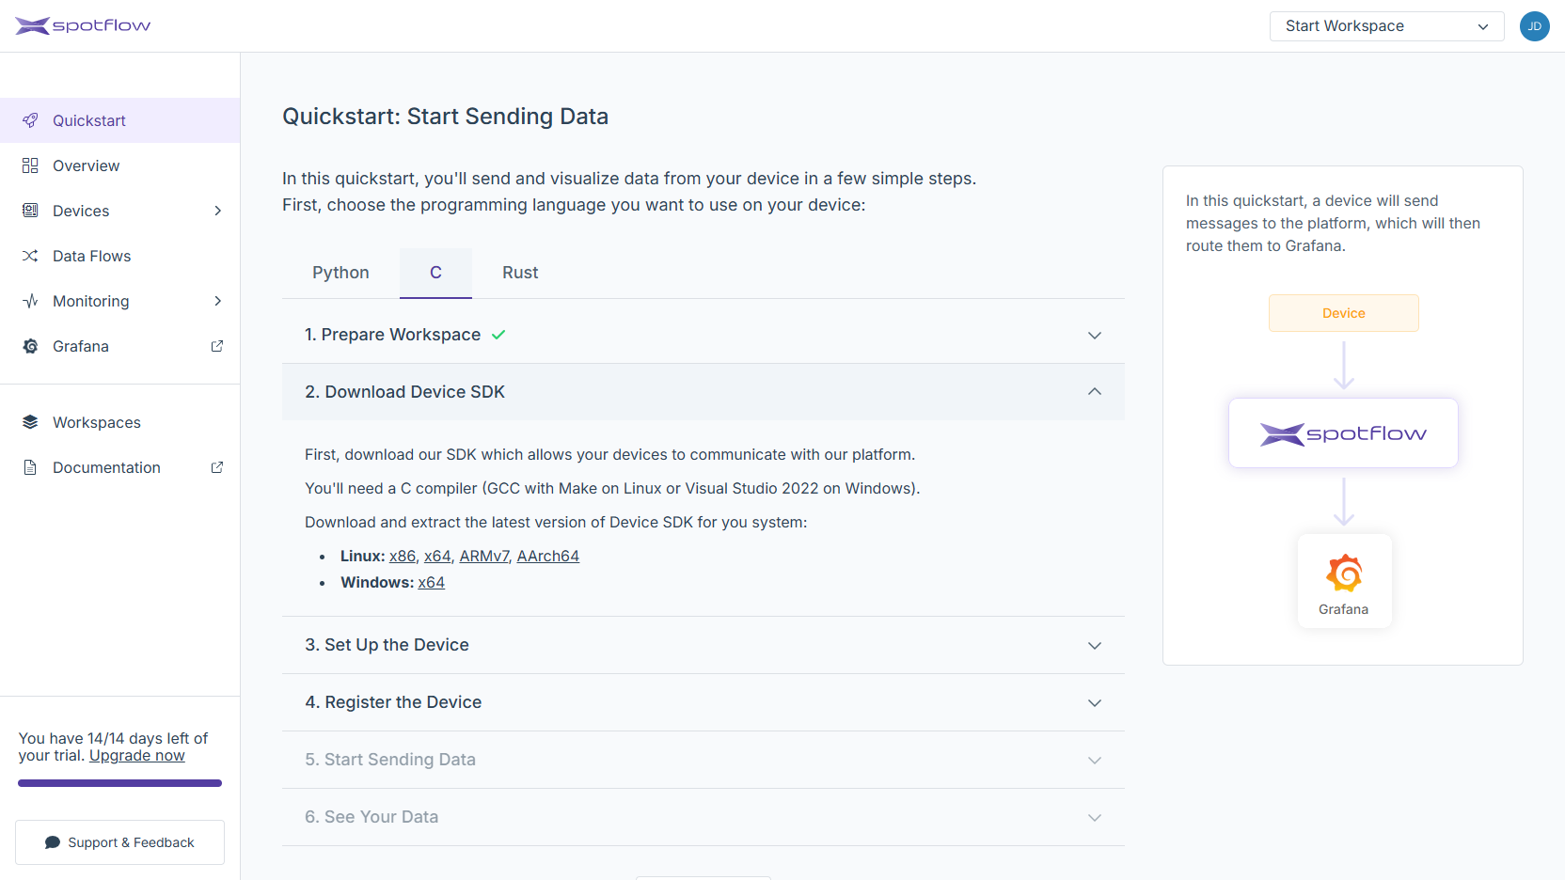Download the Linux ARMv7 SDK link
The width and height of the screenshot is (1565, 880).
tap(483, 556)
